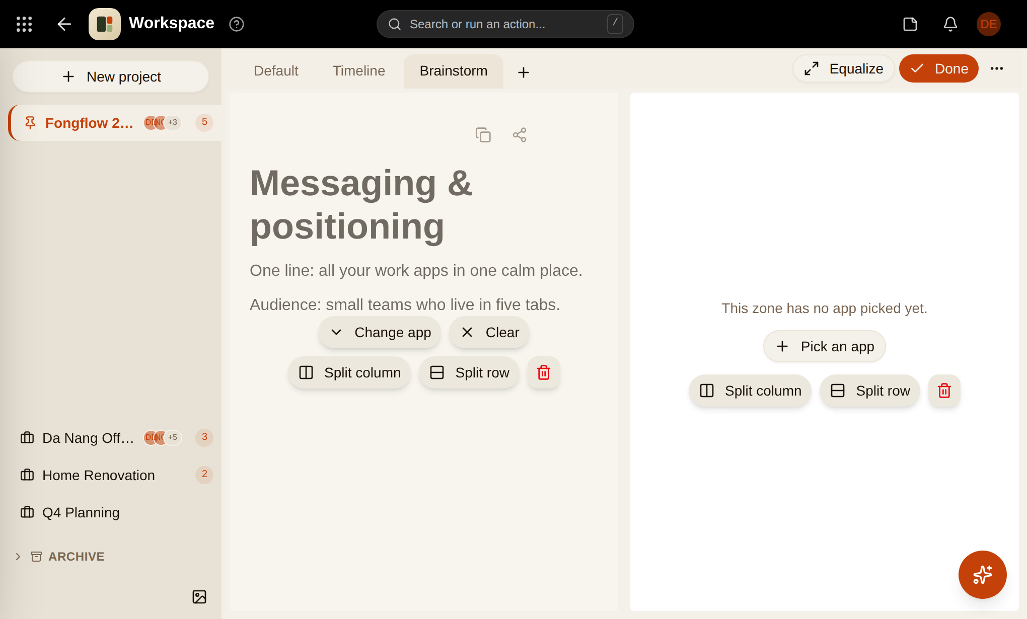Viewport: 1027px width, 619px height.
Task: Split column in the left zone
Action: 349,373
